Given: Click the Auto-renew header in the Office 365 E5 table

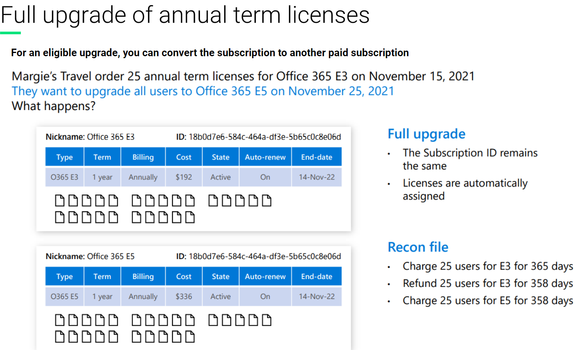Looking at the screenshot, I should [265, 276].
